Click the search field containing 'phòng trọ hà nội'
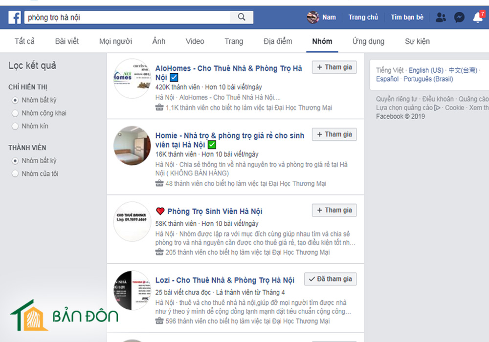Screen dimensions: 489x342 [127, 18]
